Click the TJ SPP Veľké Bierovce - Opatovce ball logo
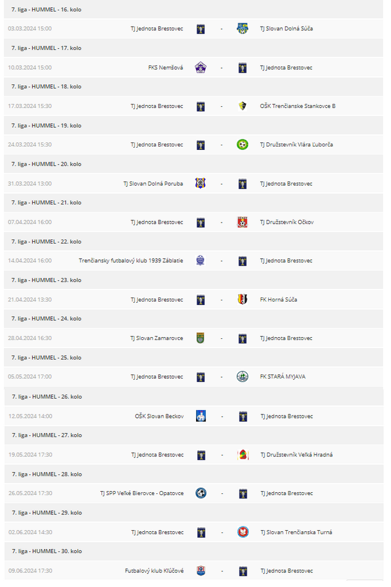 (201, 493)
